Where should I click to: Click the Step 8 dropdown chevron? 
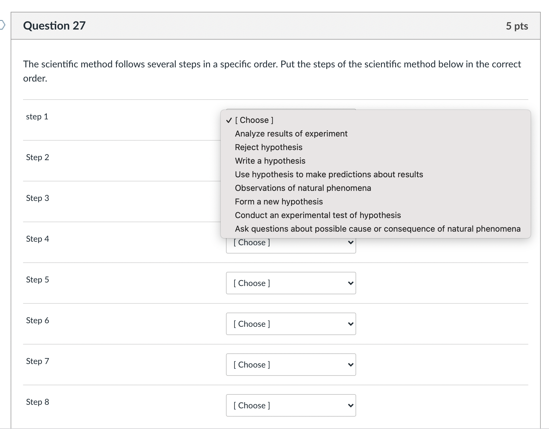click(350, 405)
